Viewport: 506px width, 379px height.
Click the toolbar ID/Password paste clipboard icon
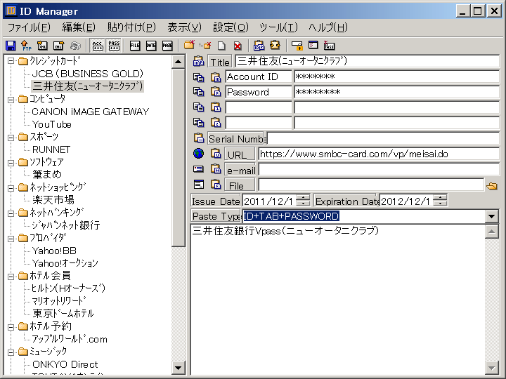click(x=259, y=46)
